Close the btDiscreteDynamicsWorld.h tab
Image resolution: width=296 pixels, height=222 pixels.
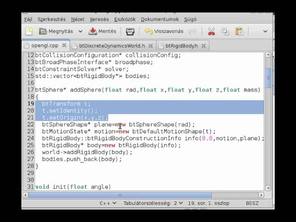(x=150, y=46)
